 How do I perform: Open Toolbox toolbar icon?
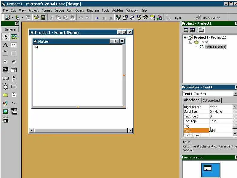click(146, 18)
